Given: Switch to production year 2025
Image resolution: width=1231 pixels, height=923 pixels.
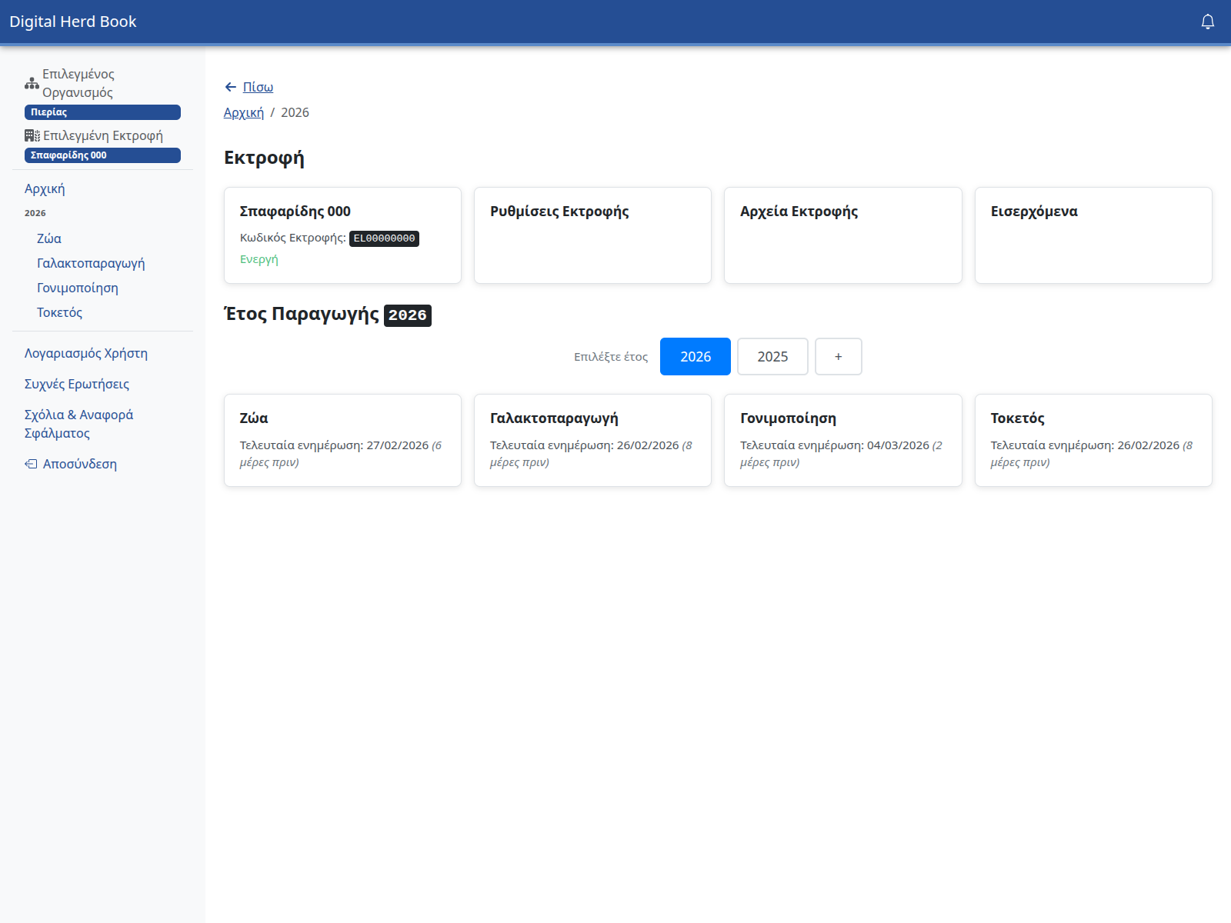Looking at the screenshot, I should tap(772, 357).
